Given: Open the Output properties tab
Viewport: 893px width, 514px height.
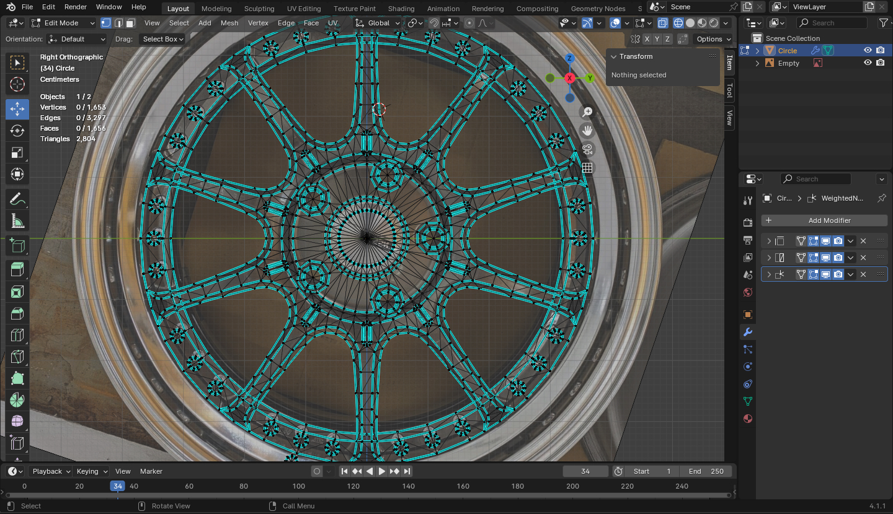Looking at the screenshot, I should 747,240.
